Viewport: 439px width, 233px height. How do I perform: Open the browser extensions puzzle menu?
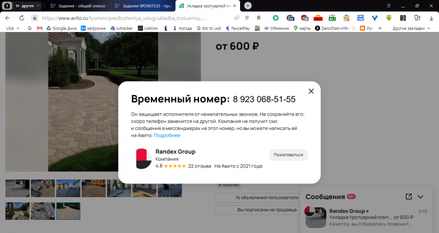point(417,18)
